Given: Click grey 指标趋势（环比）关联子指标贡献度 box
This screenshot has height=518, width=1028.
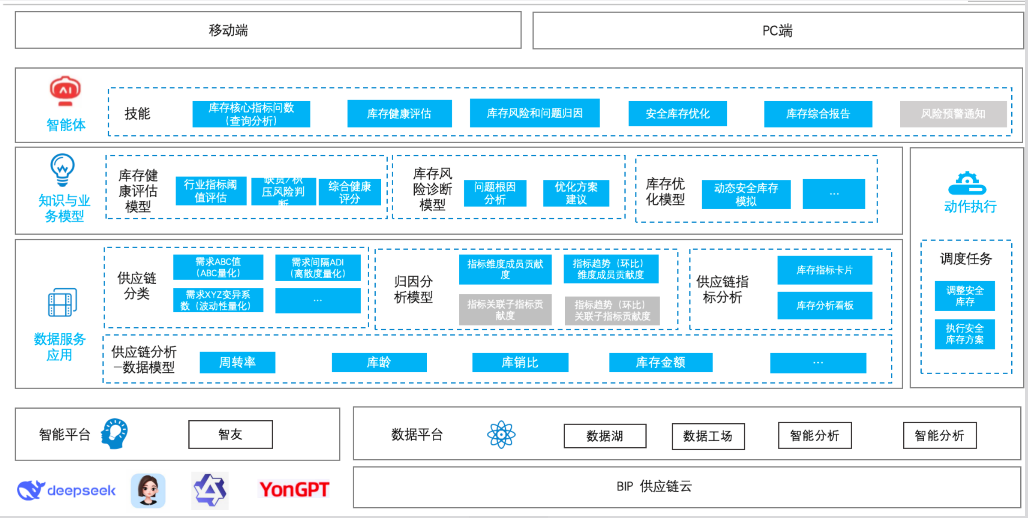Looking at the screenshot, I should (x=612, y=311).
